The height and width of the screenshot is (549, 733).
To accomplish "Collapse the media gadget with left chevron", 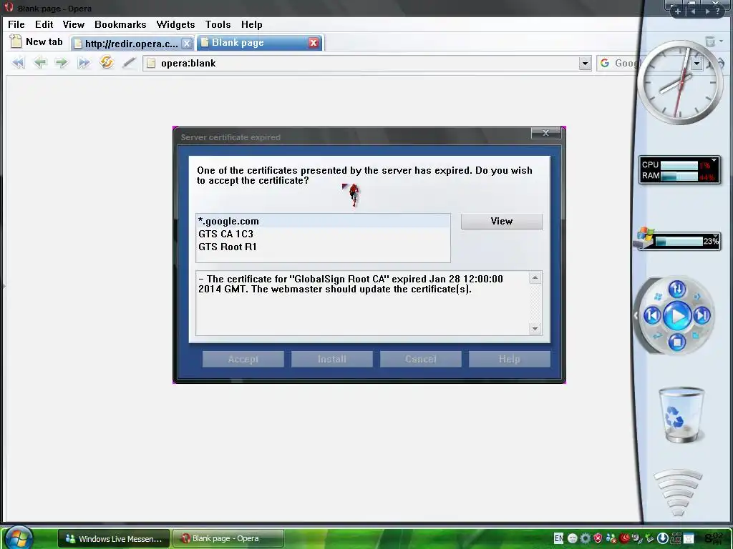I will (636, 316).
